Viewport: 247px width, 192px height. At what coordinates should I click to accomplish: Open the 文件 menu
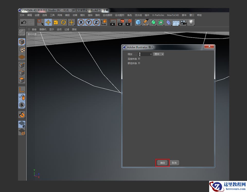point(22,15)
